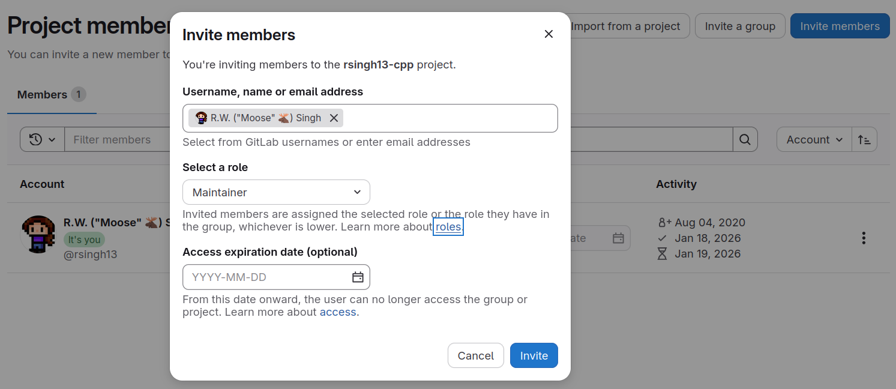Cancel the invite members dialog
Viewport: 896px width, 389px height.
pos(476,356)
